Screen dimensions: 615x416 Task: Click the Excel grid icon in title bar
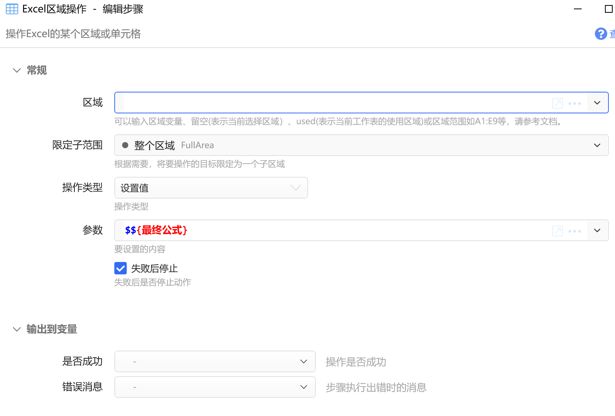point(12,9)
